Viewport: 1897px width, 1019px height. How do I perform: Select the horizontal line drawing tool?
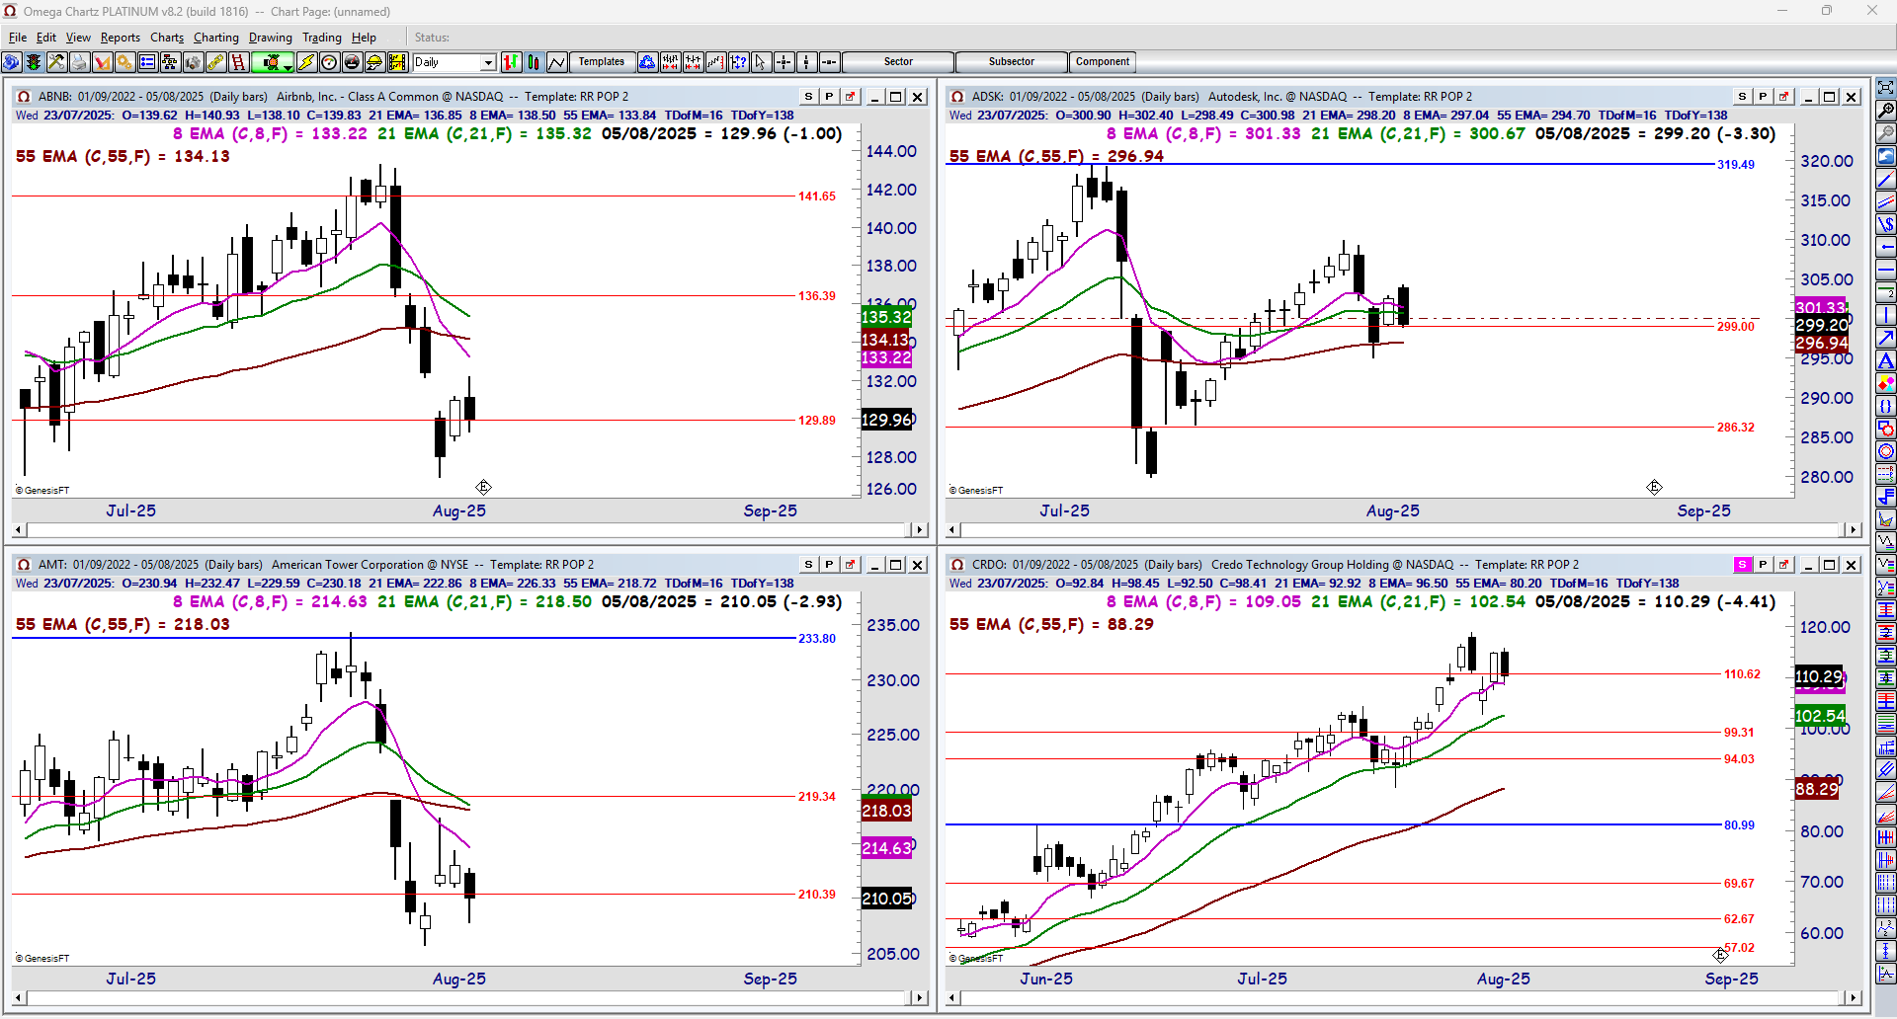tap(1886, 270)
